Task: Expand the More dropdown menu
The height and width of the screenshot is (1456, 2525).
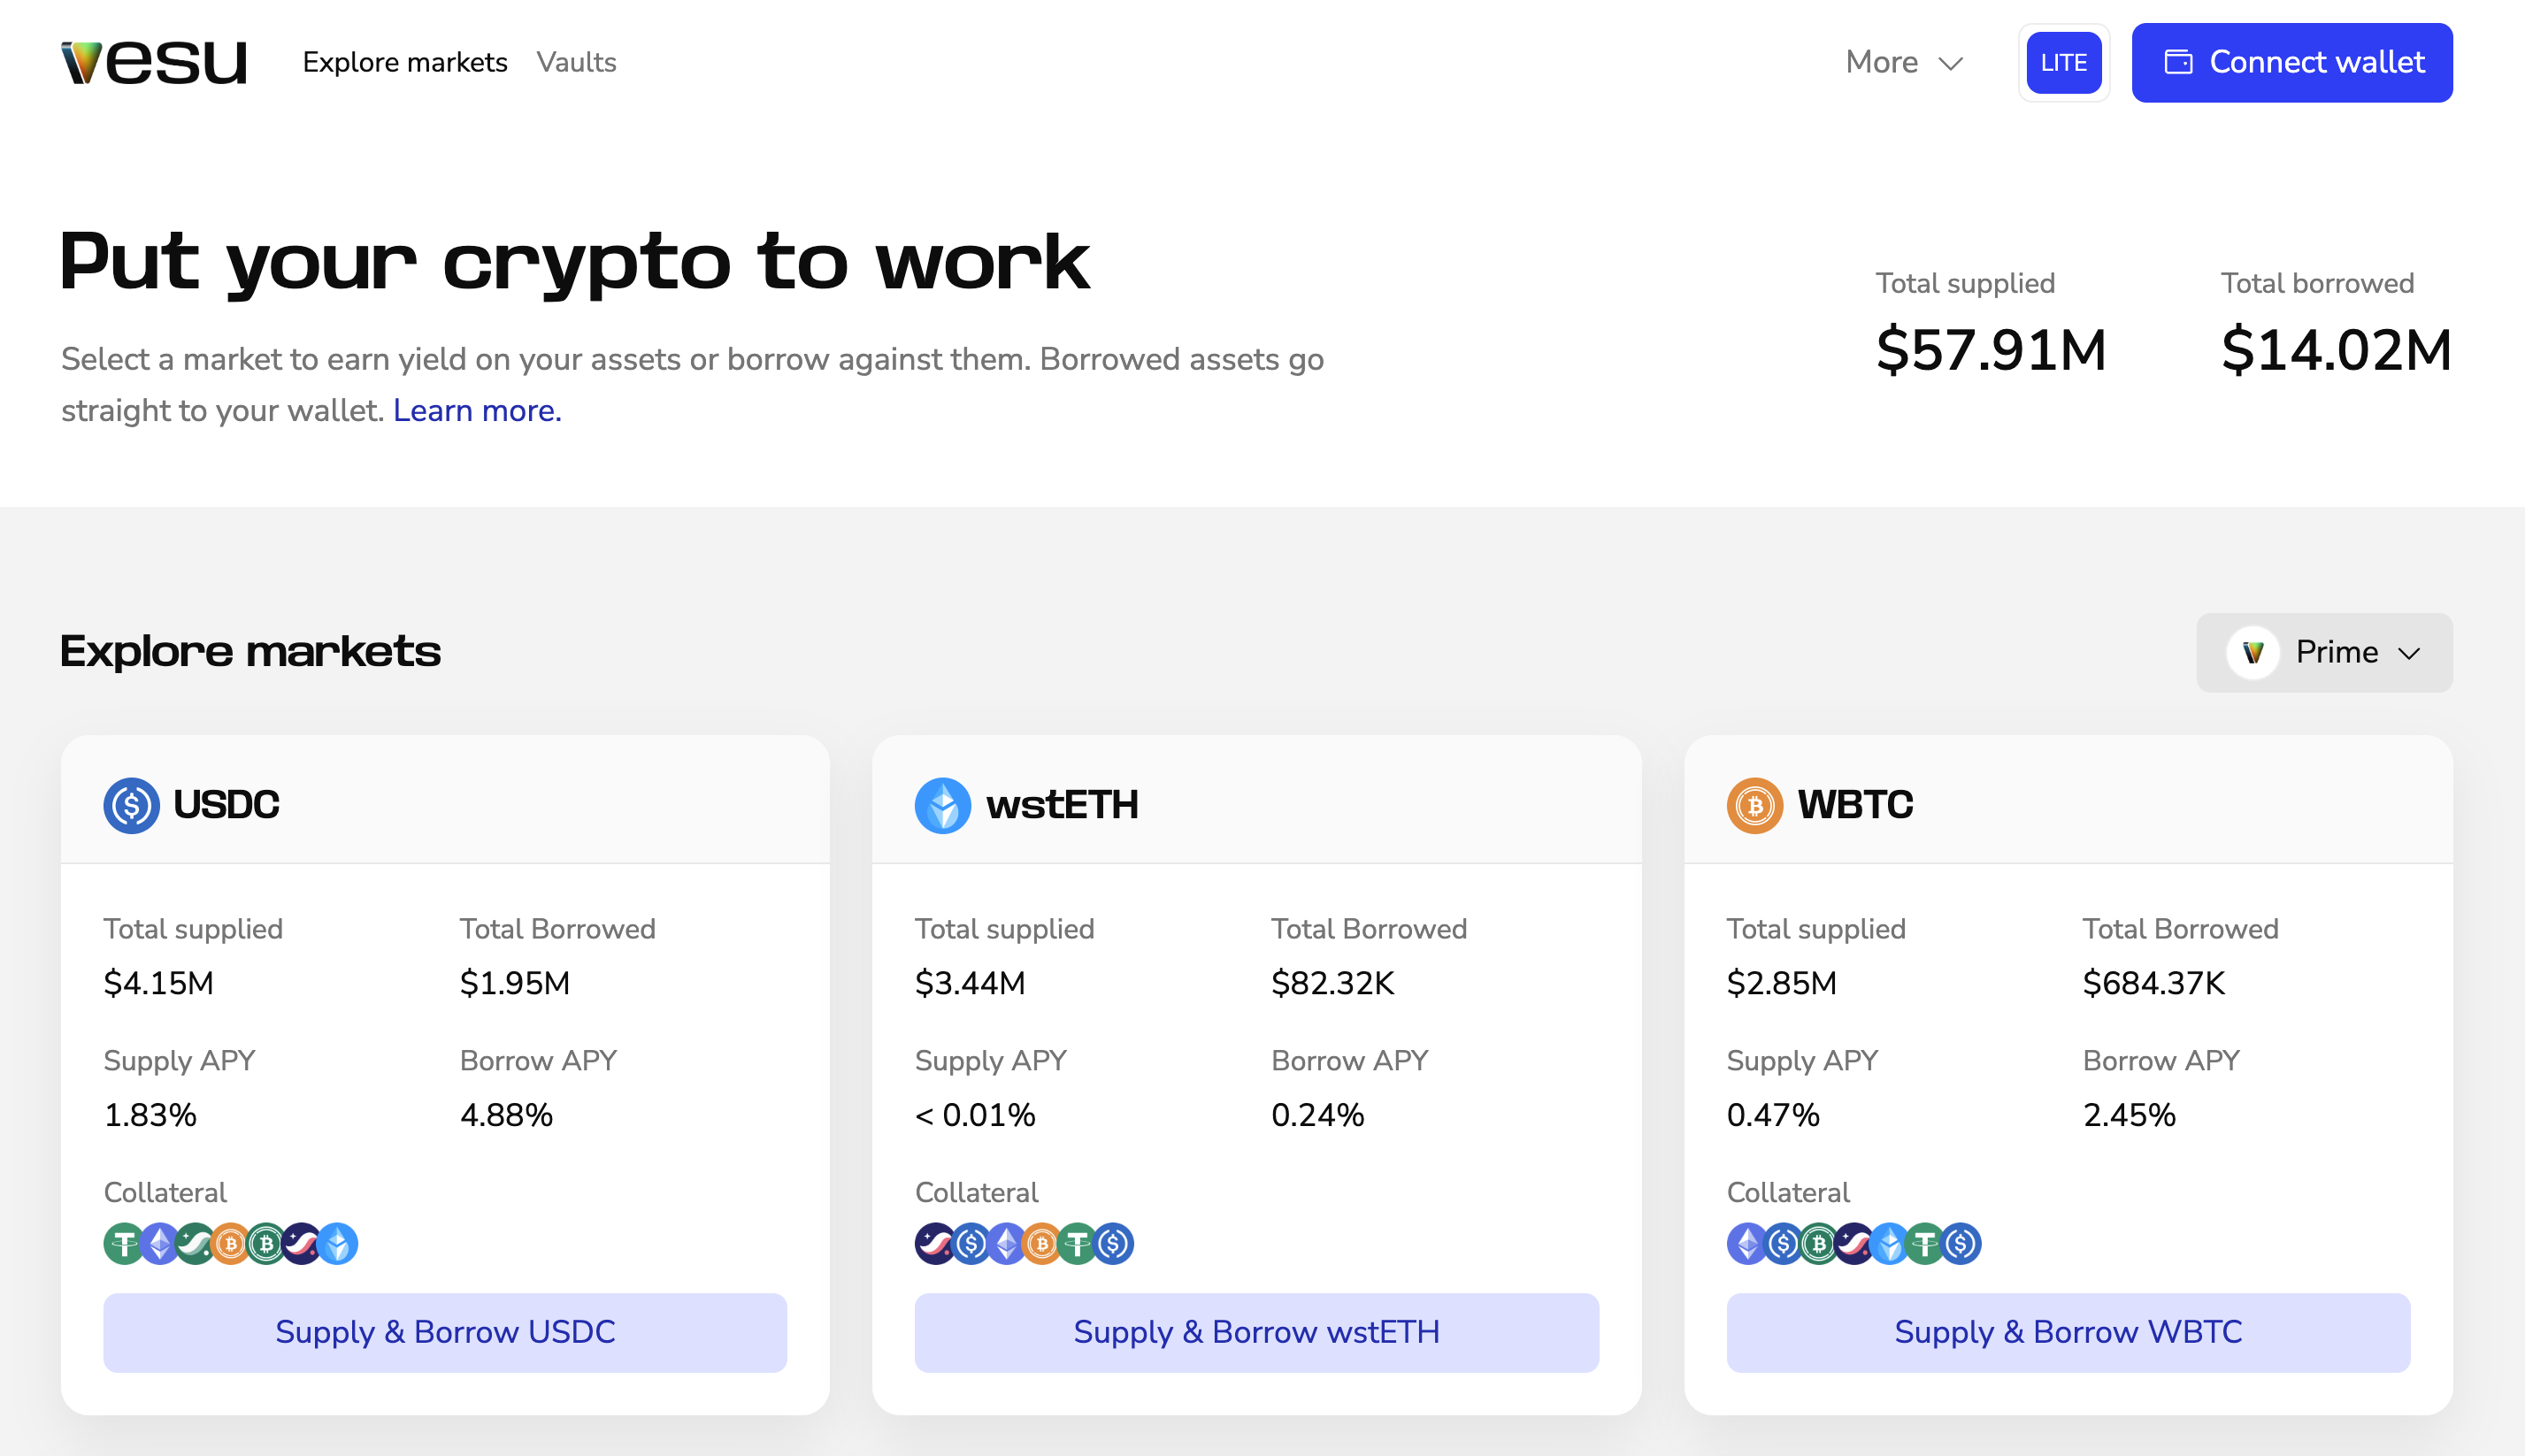Action: tap(1904, 62)
